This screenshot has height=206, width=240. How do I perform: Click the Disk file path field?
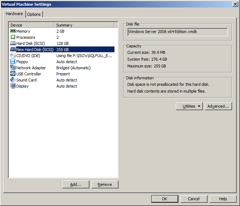click(177, 32)
